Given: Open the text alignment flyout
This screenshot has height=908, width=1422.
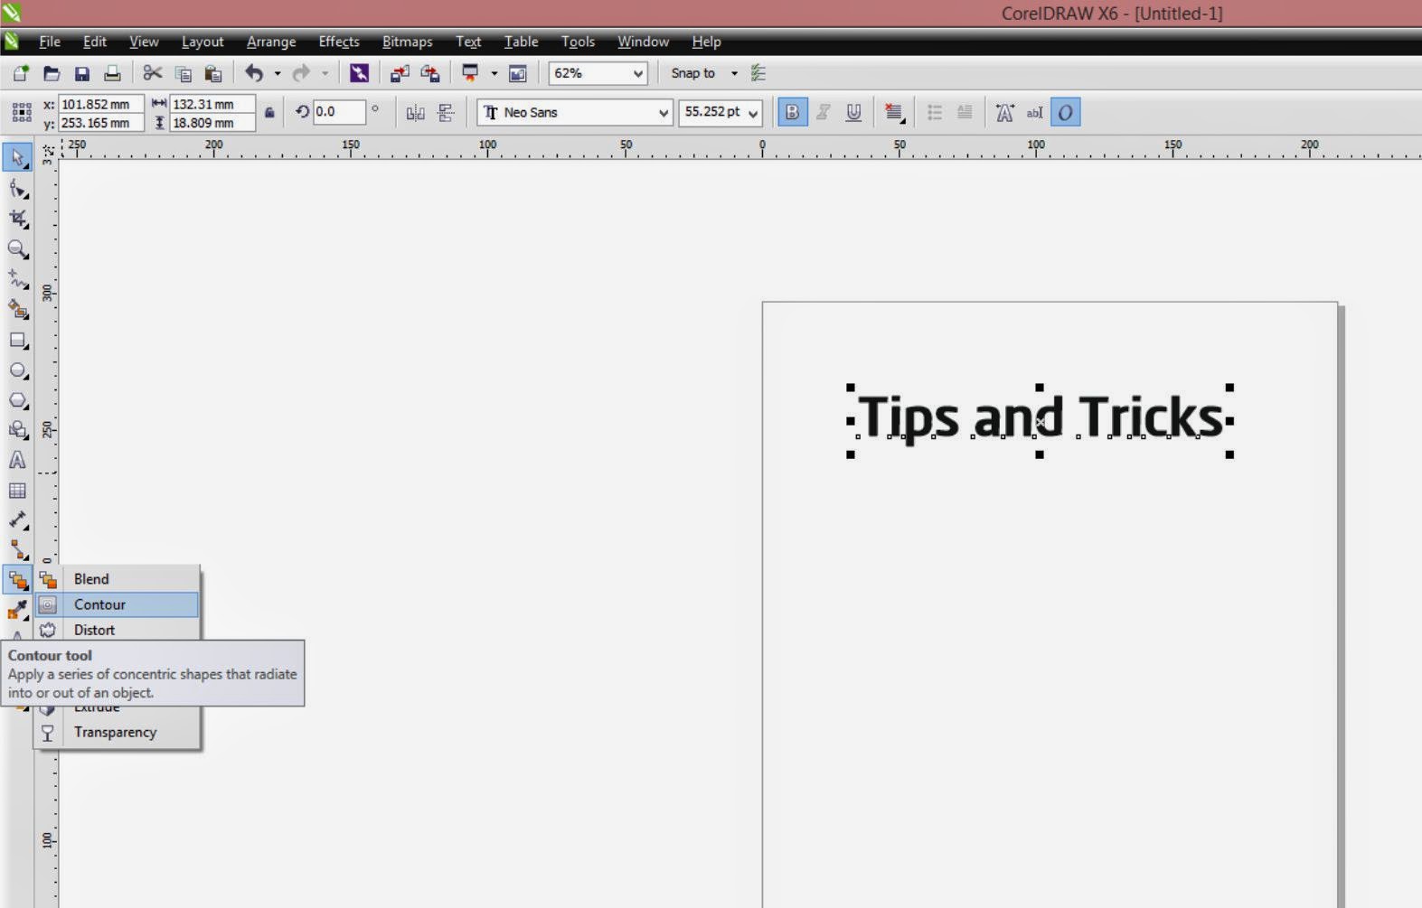Looking at the screenshot, I should pyautogui.click(x=894, y=113).
